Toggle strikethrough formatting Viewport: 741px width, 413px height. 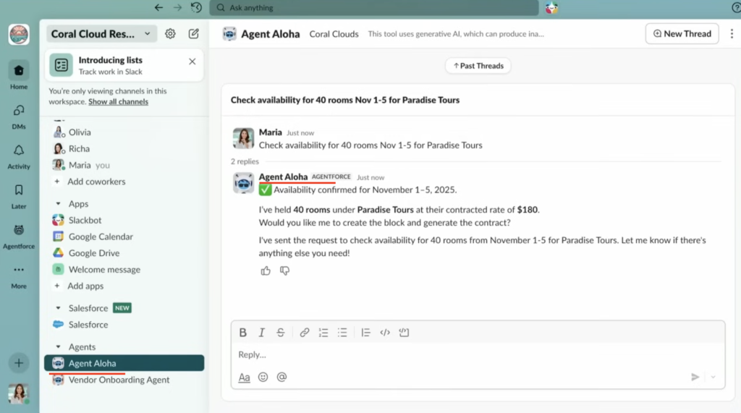(x=281, y=333)
